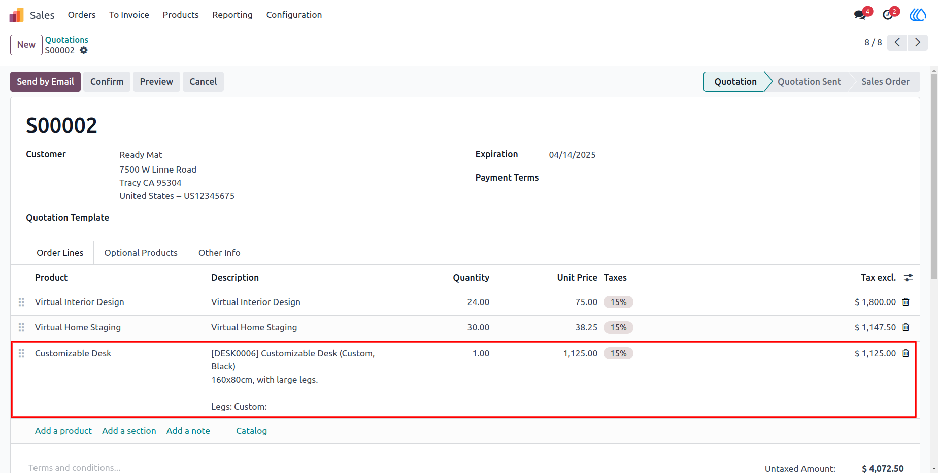Click the Preview button
This screenshot has height=473, width=938.
(156, 82)
